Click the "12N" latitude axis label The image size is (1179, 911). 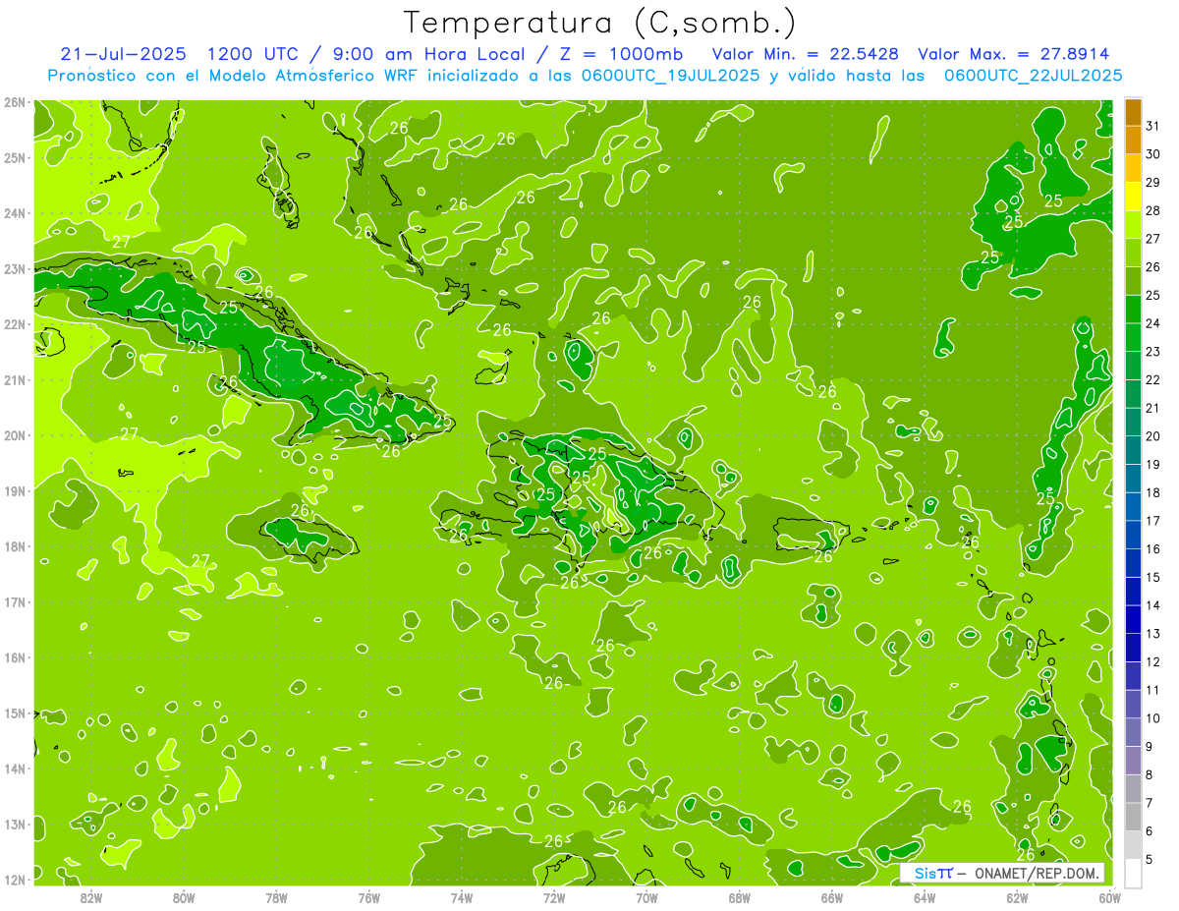[x=15, y=880]
